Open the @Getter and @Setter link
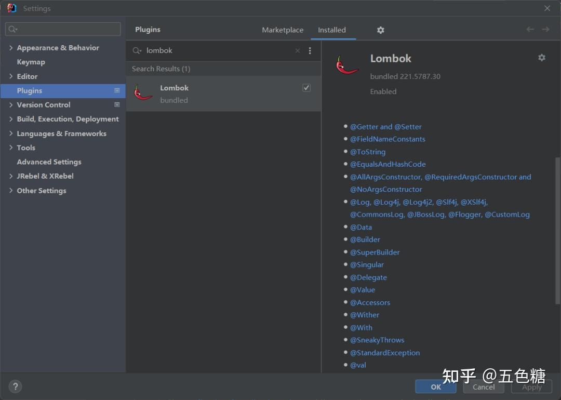Image resolution: width=561 pixels, height=400 pixels. tap(385, 127)
